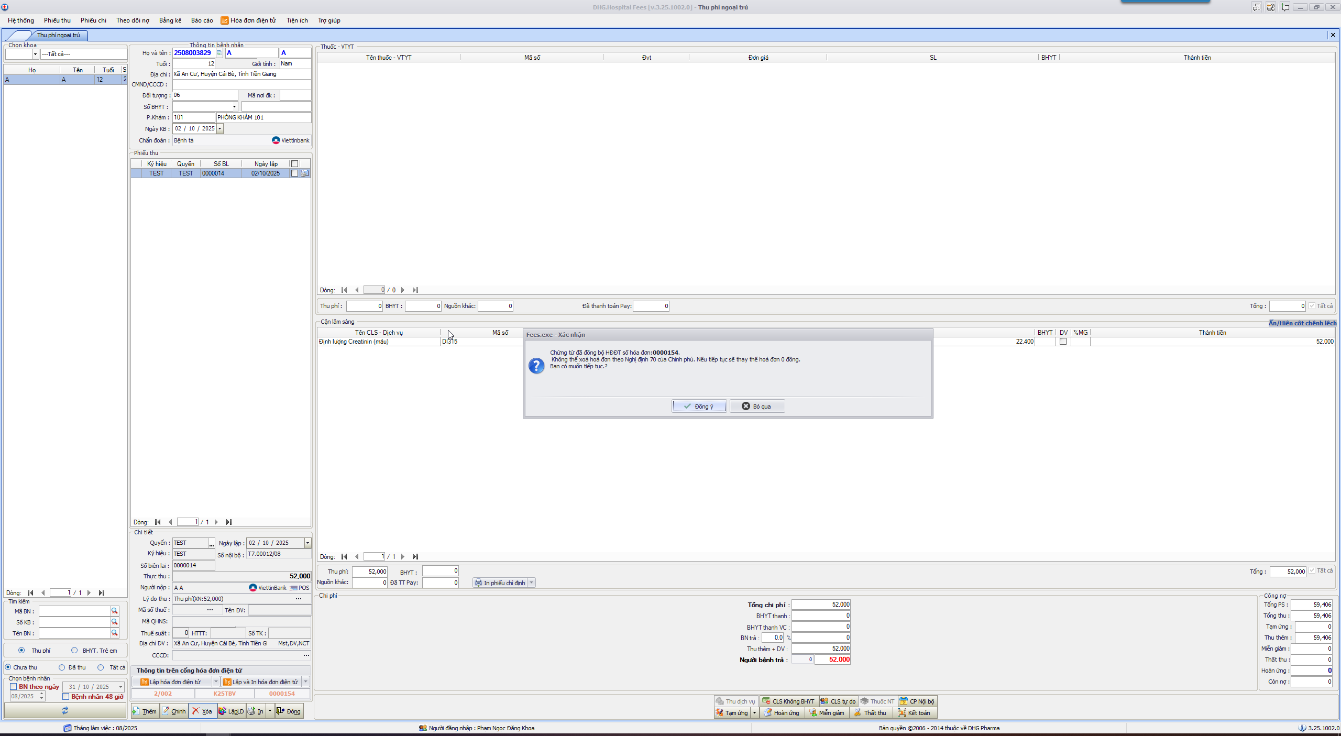Click the Tên BN search input field
This screenshot has width=1341, height=736.
click(x=74, y=633)
